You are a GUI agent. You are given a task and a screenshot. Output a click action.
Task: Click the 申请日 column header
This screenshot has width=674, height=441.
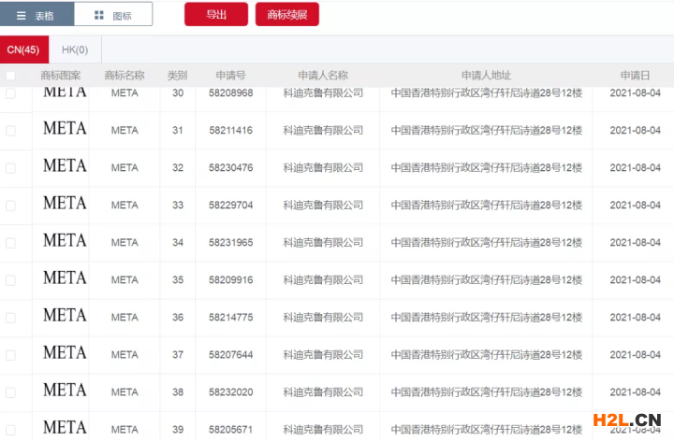click(x=635, y=75)
